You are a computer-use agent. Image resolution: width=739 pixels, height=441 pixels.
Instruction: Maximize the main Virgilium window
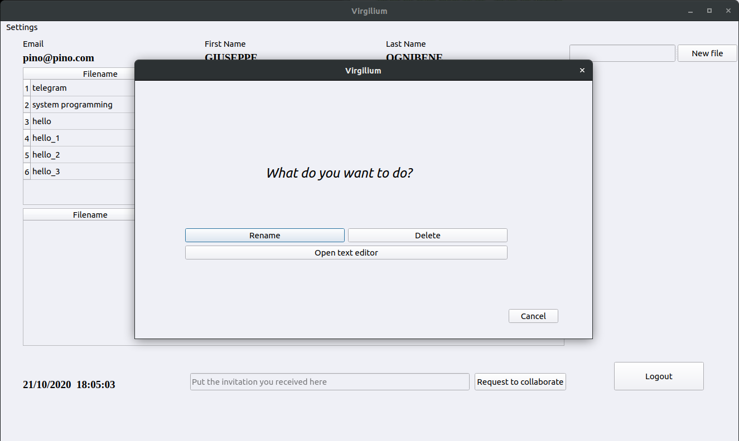(709, 11)
